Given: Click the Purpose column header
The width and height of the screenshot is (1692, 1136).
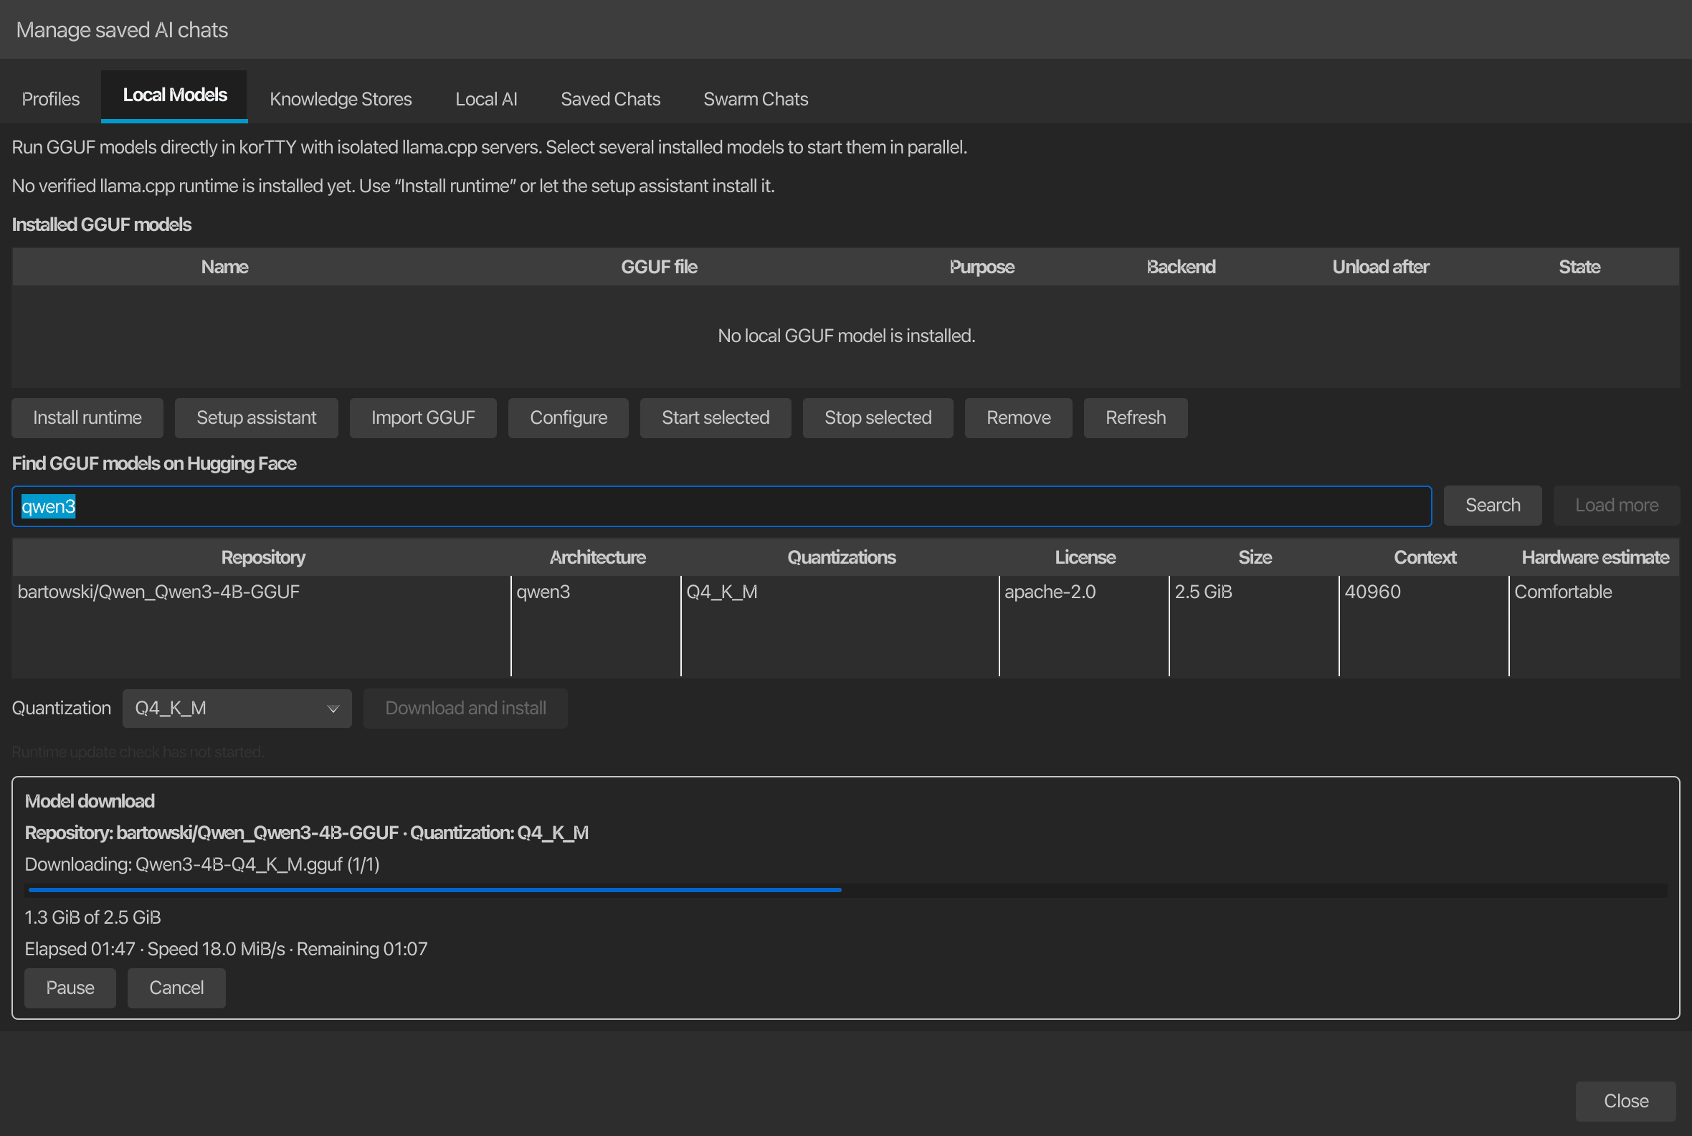Looking at the screenshot, I should 982,267.
